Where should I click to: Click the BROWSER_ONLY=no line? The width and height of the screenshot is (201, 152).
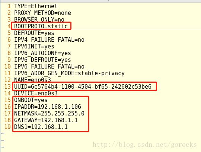(39, 19)
